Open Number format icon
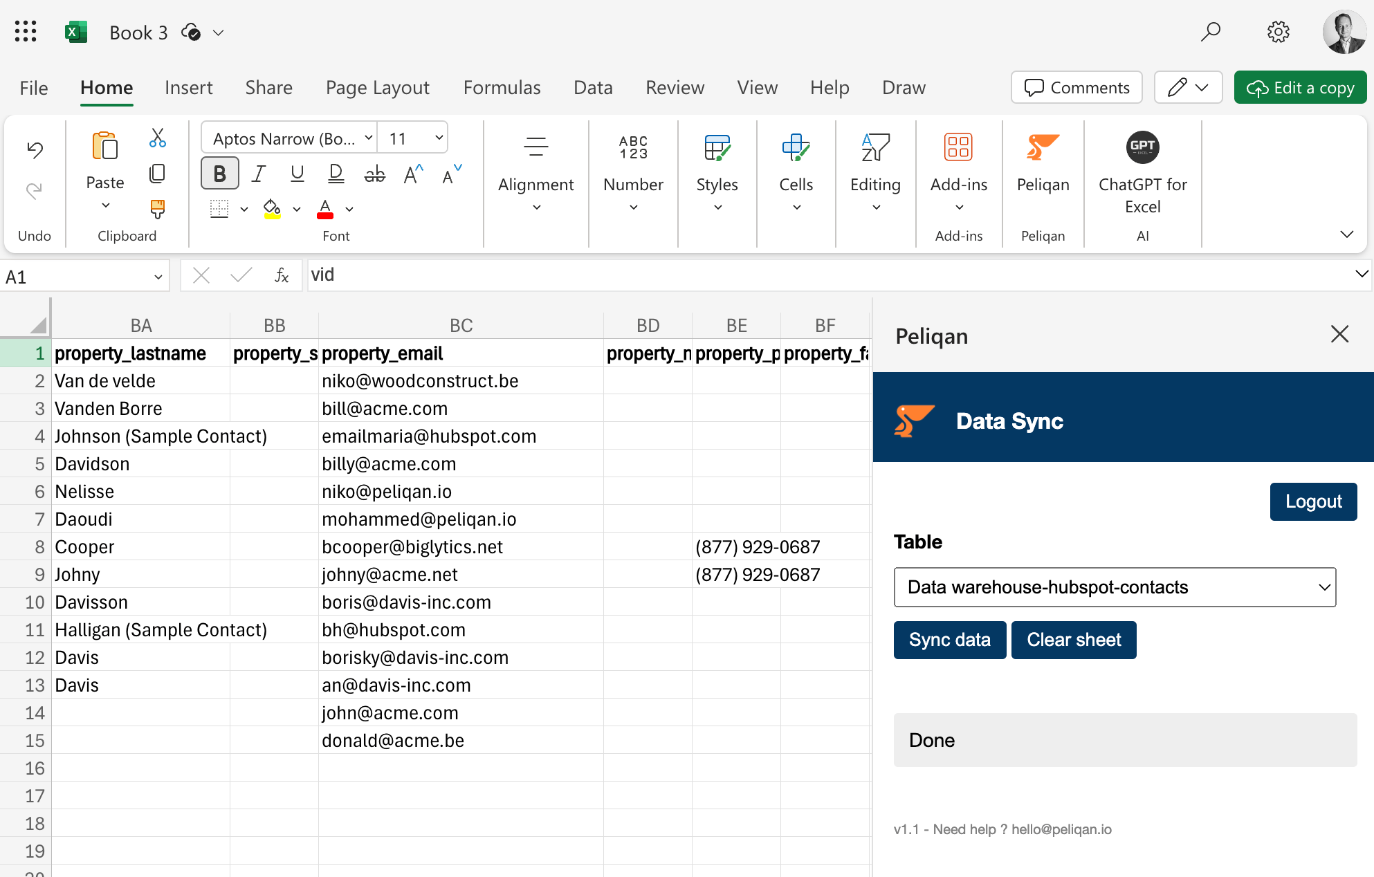This screenshot has height=877, width=1374. tap(633, 147)
